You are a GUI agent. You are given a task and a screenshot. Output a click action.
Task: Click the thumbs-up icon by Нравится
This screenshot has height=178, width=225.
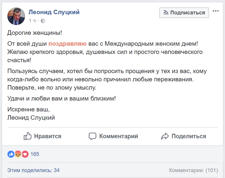[x=27, y=136]
